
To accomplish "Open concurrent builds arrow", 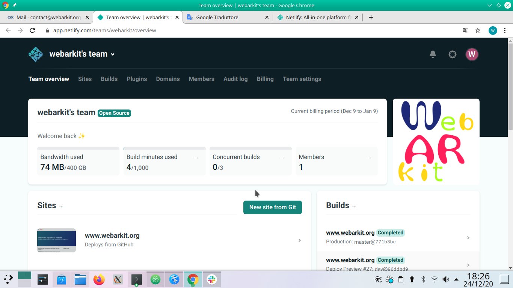I will [x=283, y=158].
